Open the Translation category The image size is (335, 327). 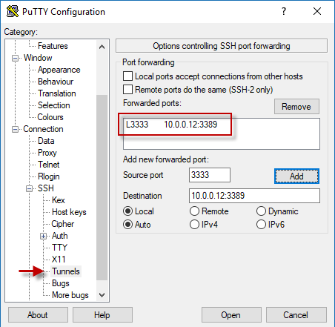[x=57, y=93]
